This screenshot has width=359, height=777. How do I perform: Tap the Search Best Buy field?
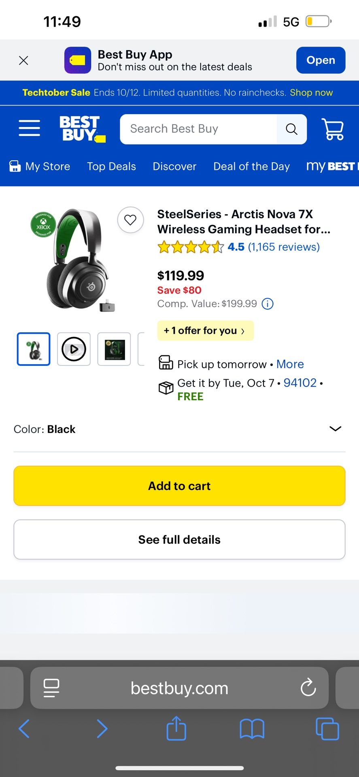(x=198, y=129)
